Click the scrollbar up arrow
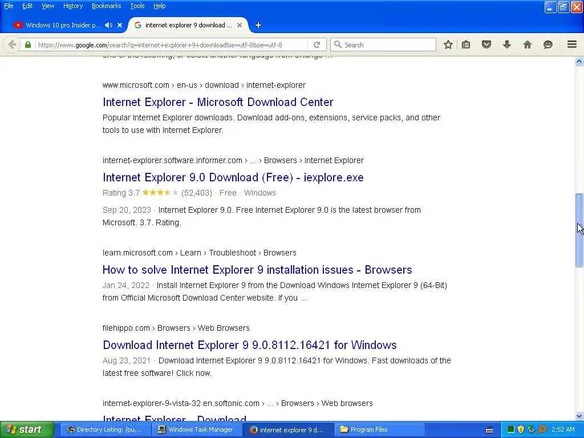The image size is (584, 438). (x=579, y=61)
